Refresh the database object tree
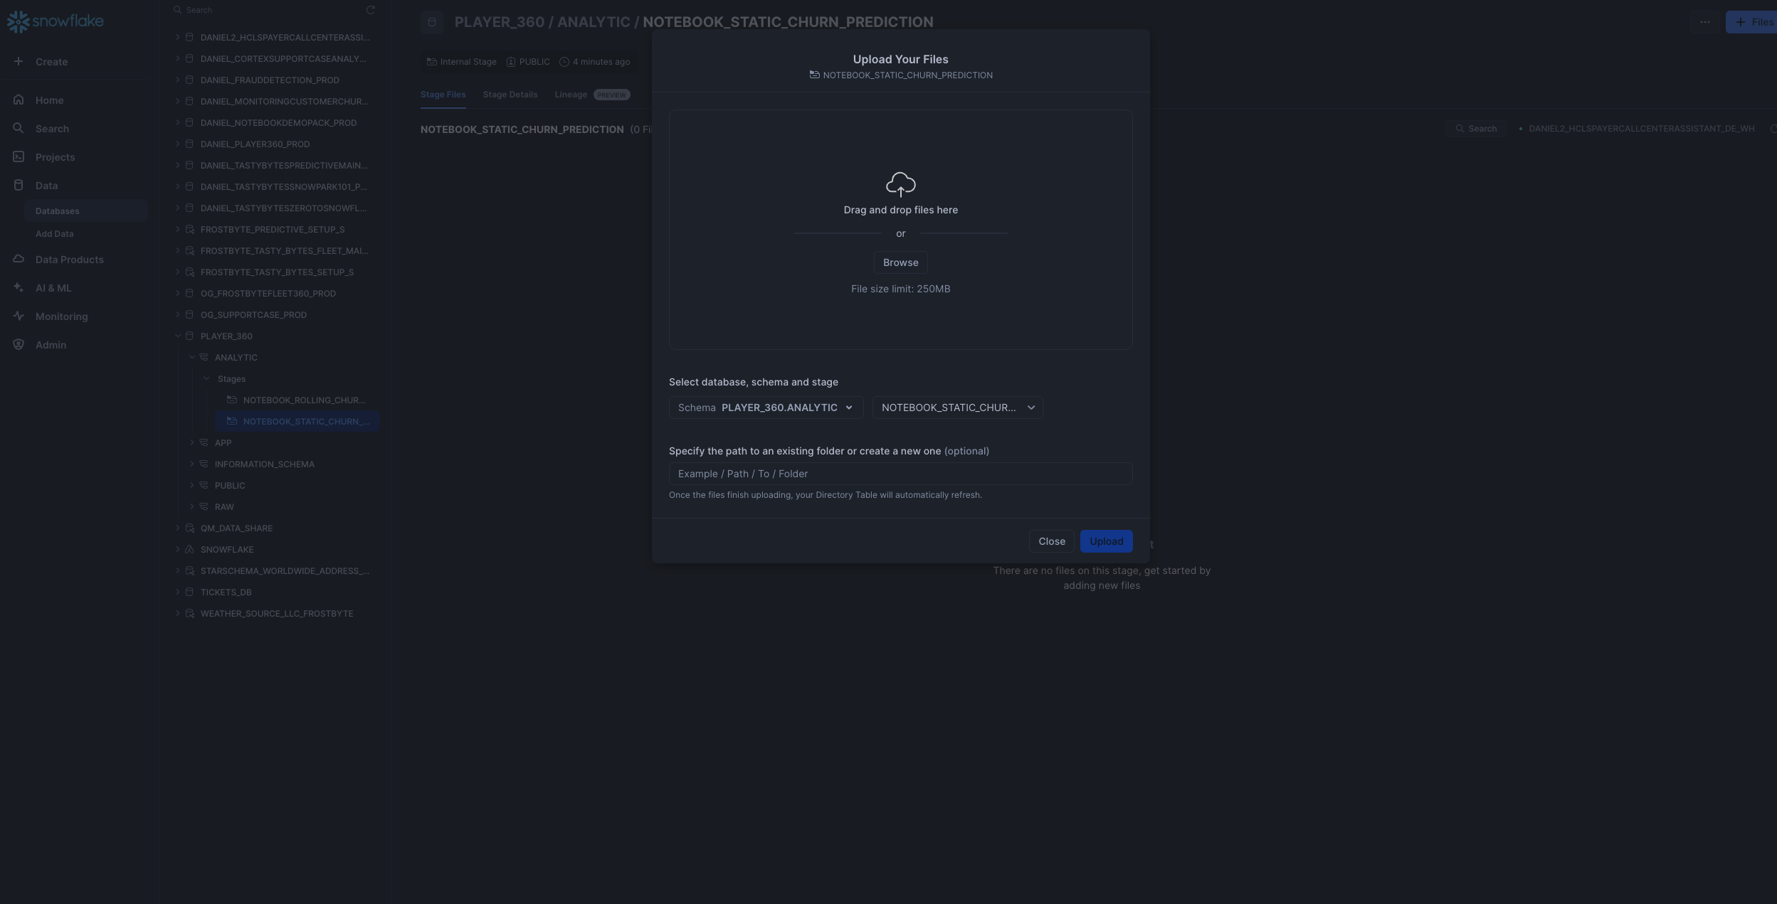This screenshot has width=1777, height=904. tap(371, 9)
